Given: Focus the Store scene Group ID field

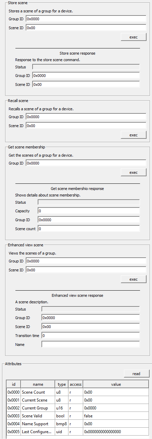Looking at the screenshot, I should tap(86, 19).
